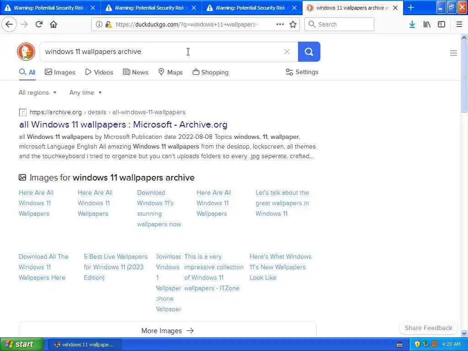468x351 pixels.
Task: Click the security shield tray icon
Action: point(417,344)
